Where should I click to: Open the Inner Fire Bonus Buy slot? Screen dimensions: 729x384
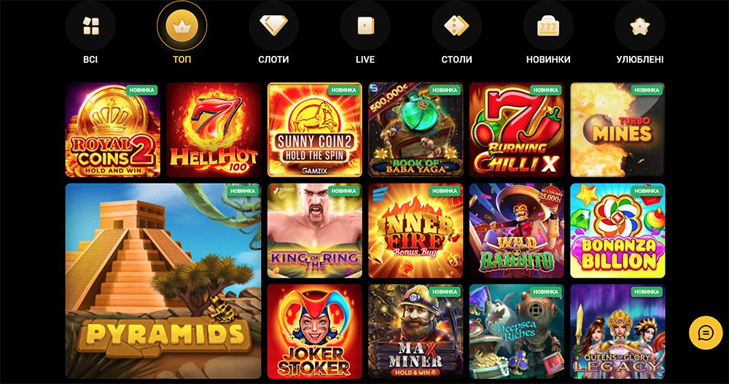[x=416, y=231]
